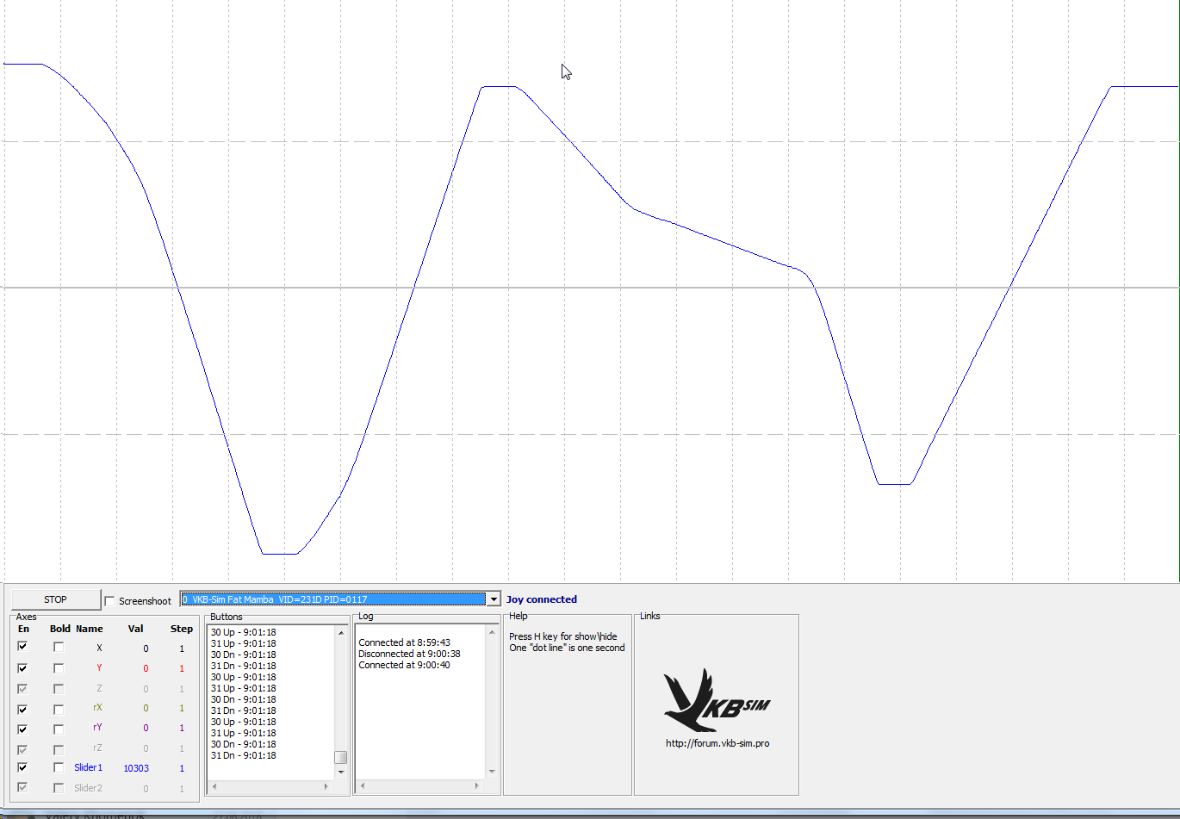Viewport: 1180px width, 819px height.
Task: Open the forum.vkb-sim.pro link
Action: coord(717,743)
